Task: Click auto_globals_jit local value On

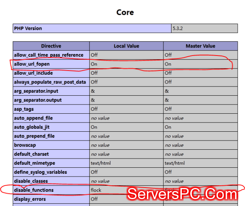Action: 94,127
